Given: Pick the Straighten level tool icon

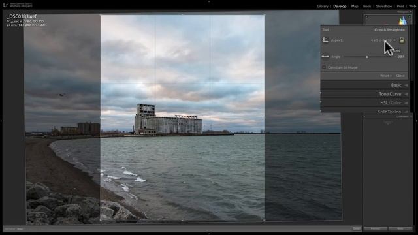Looking at the screenshot, I should [325, 57].
